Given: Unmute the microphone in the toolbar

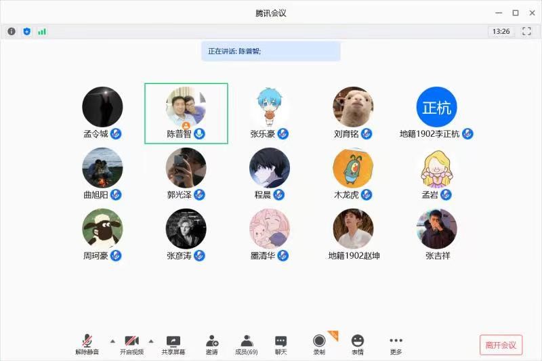Looking at the screenshot, I should [x=87, y=344].
